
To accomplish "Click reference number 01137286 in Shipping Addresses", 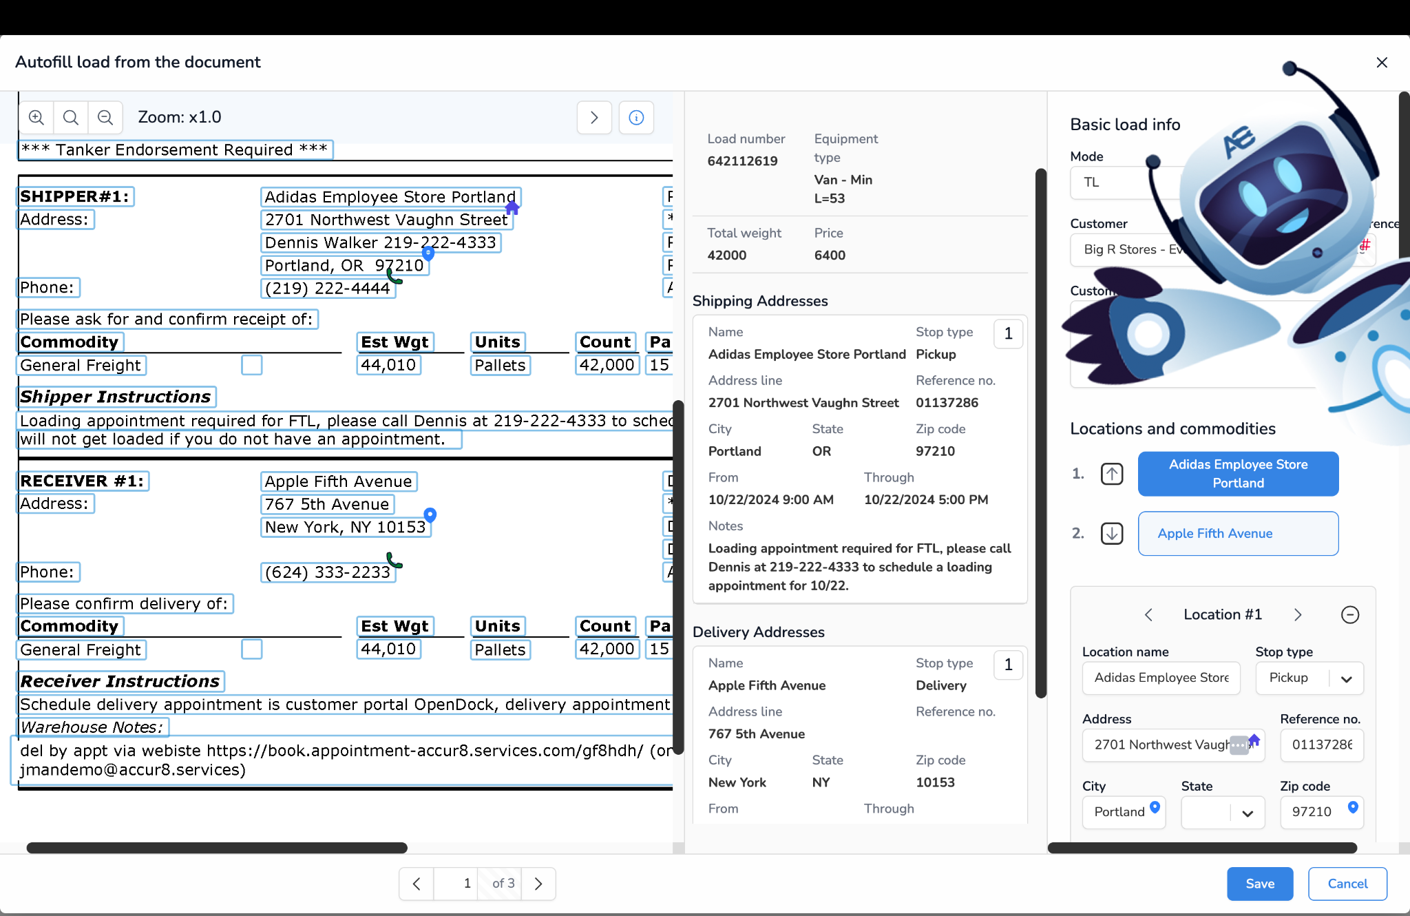I will (947, 403).
